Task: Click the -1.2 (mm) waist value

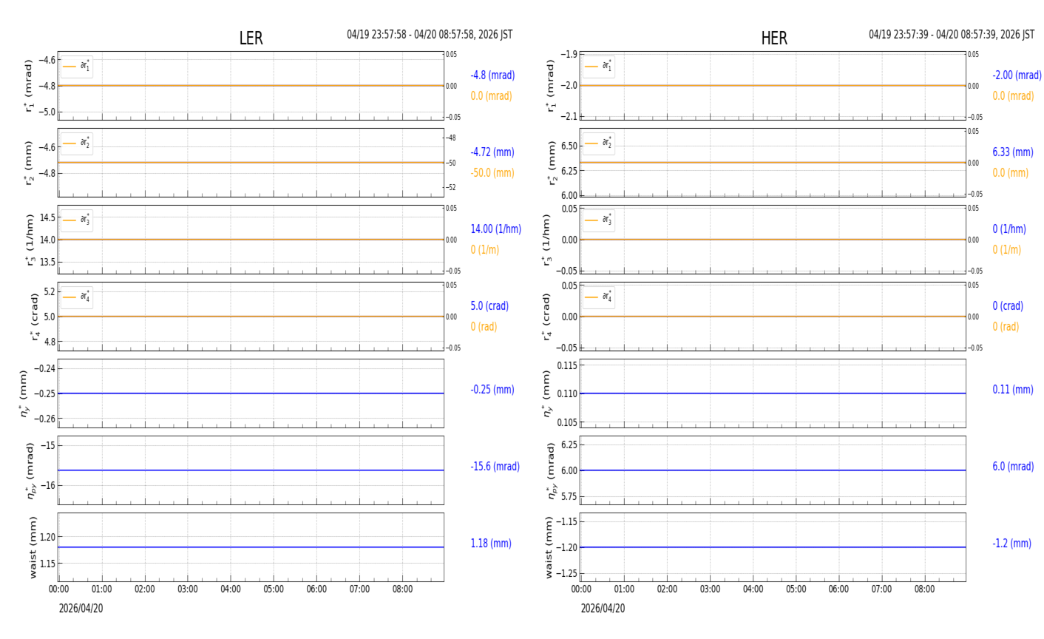Action: (1011, 544)
